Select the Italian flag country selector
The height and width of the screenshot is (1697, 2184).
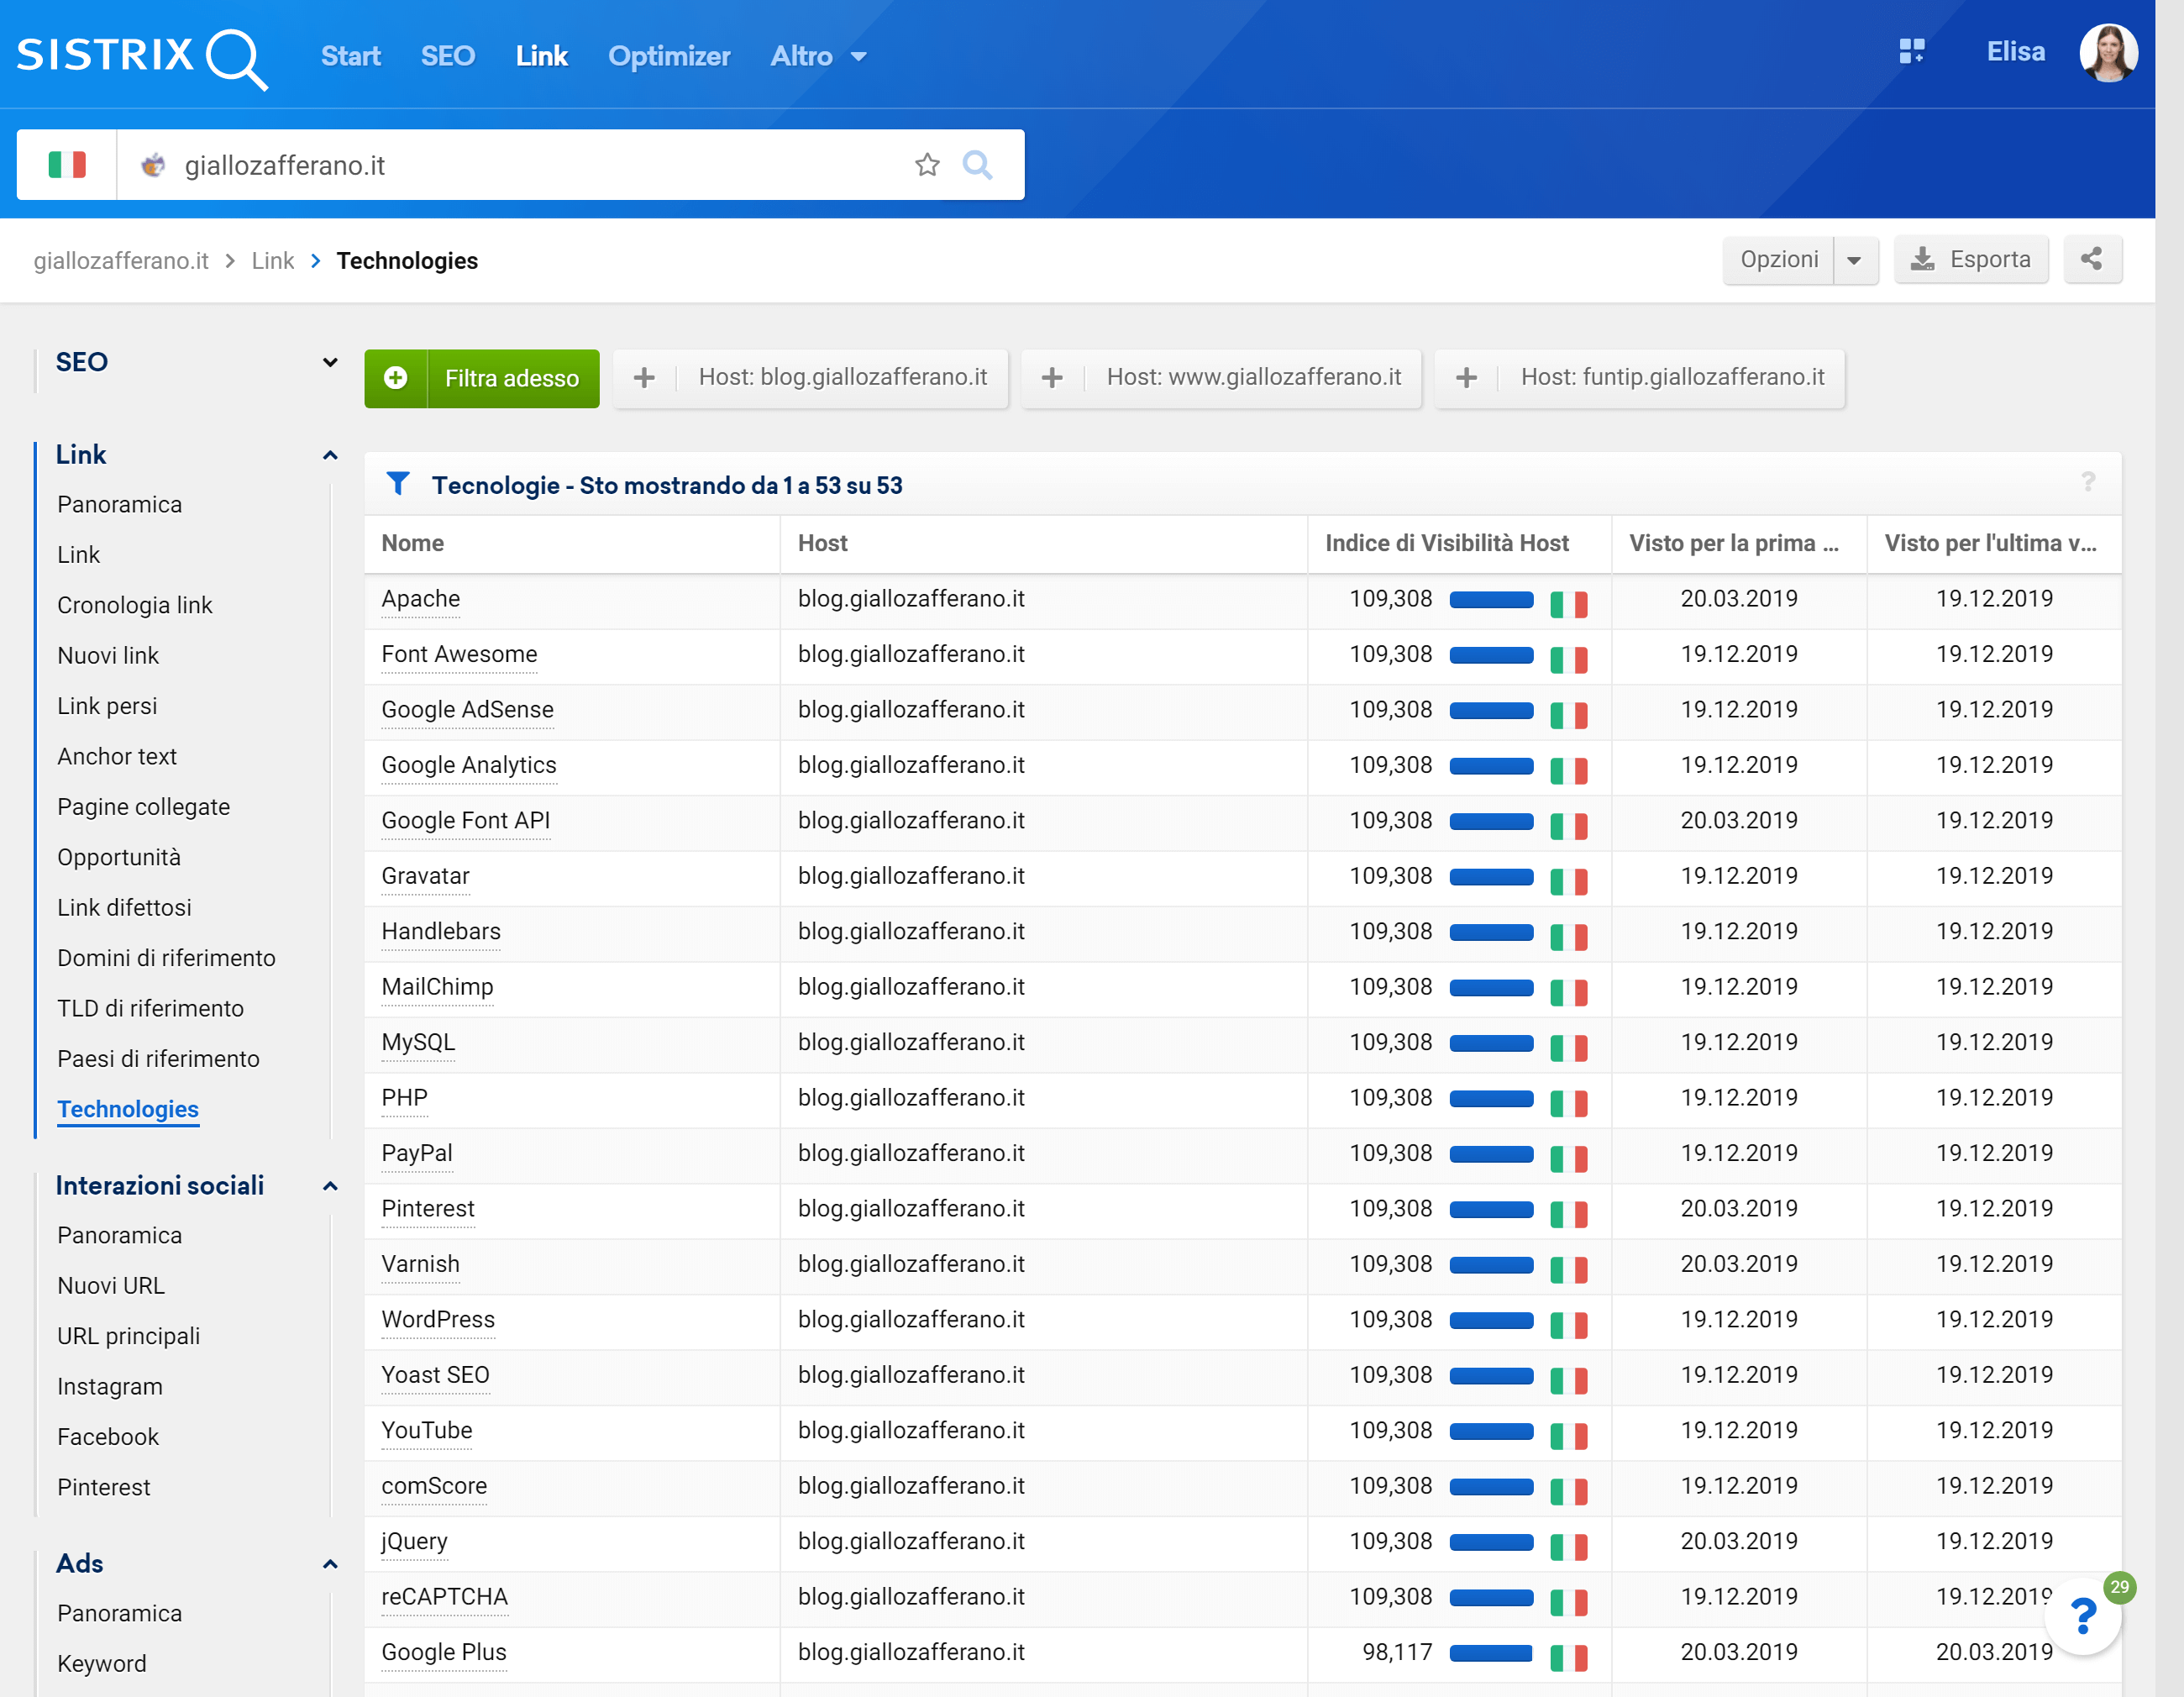67,164
